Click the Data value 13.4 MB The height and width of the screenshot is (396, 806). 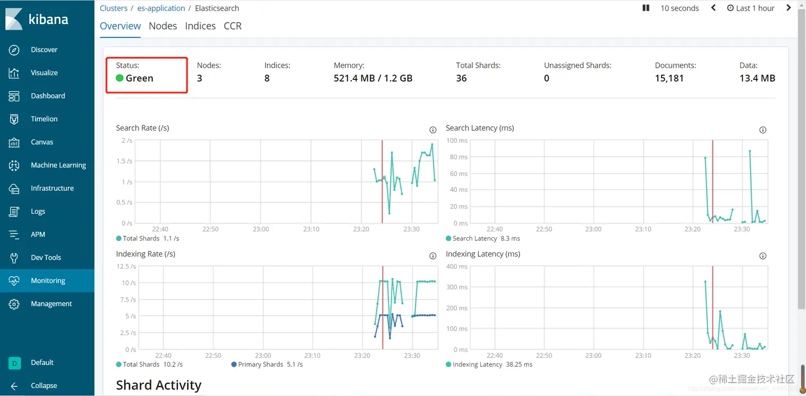(x=757, y=78)
